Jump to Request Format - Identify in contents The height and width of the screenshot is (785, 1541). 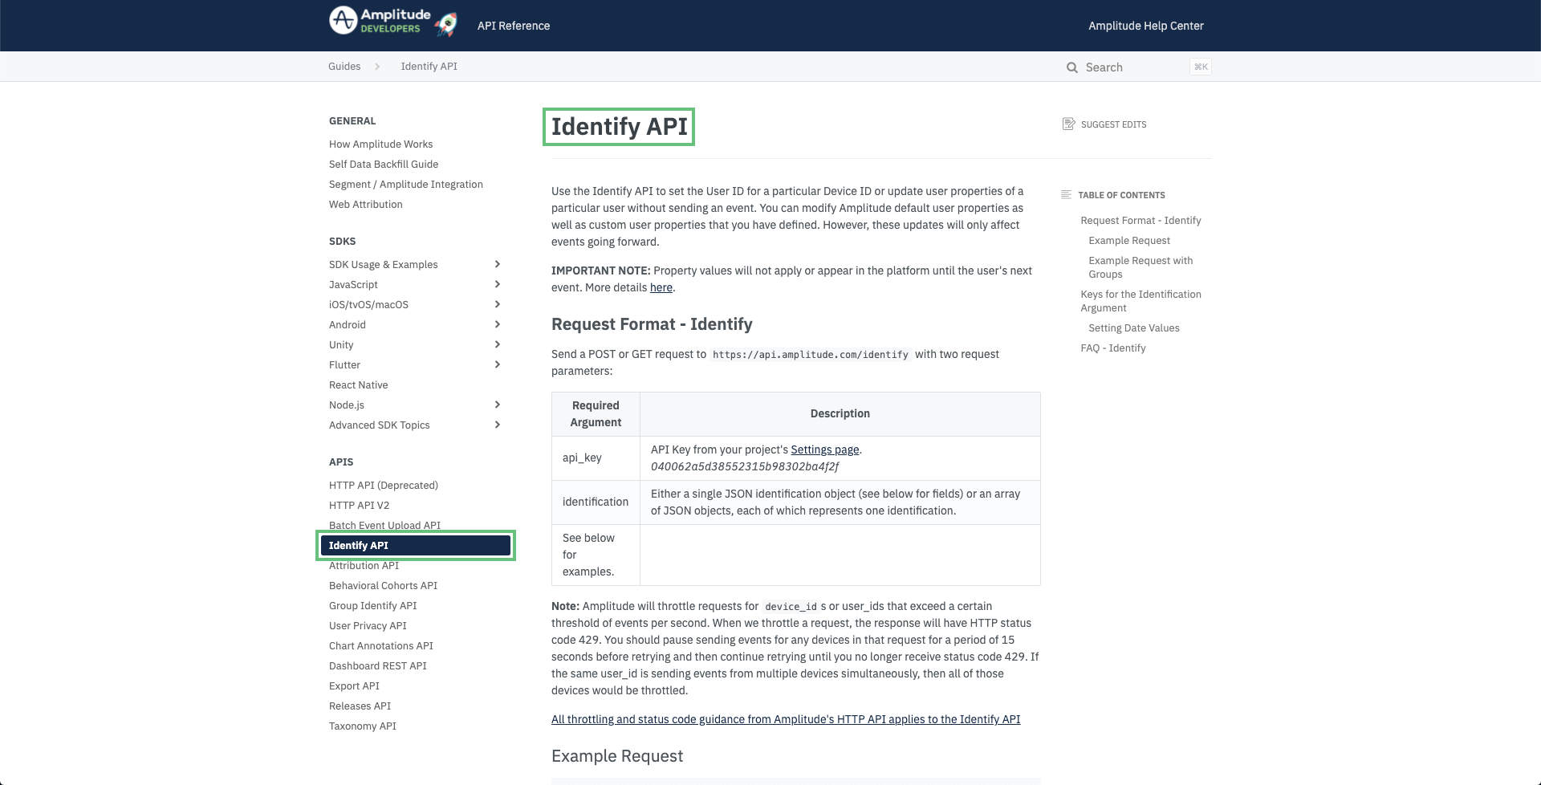1141,220
